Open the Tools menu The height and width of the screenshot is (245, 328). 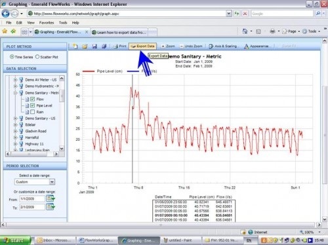63,22
